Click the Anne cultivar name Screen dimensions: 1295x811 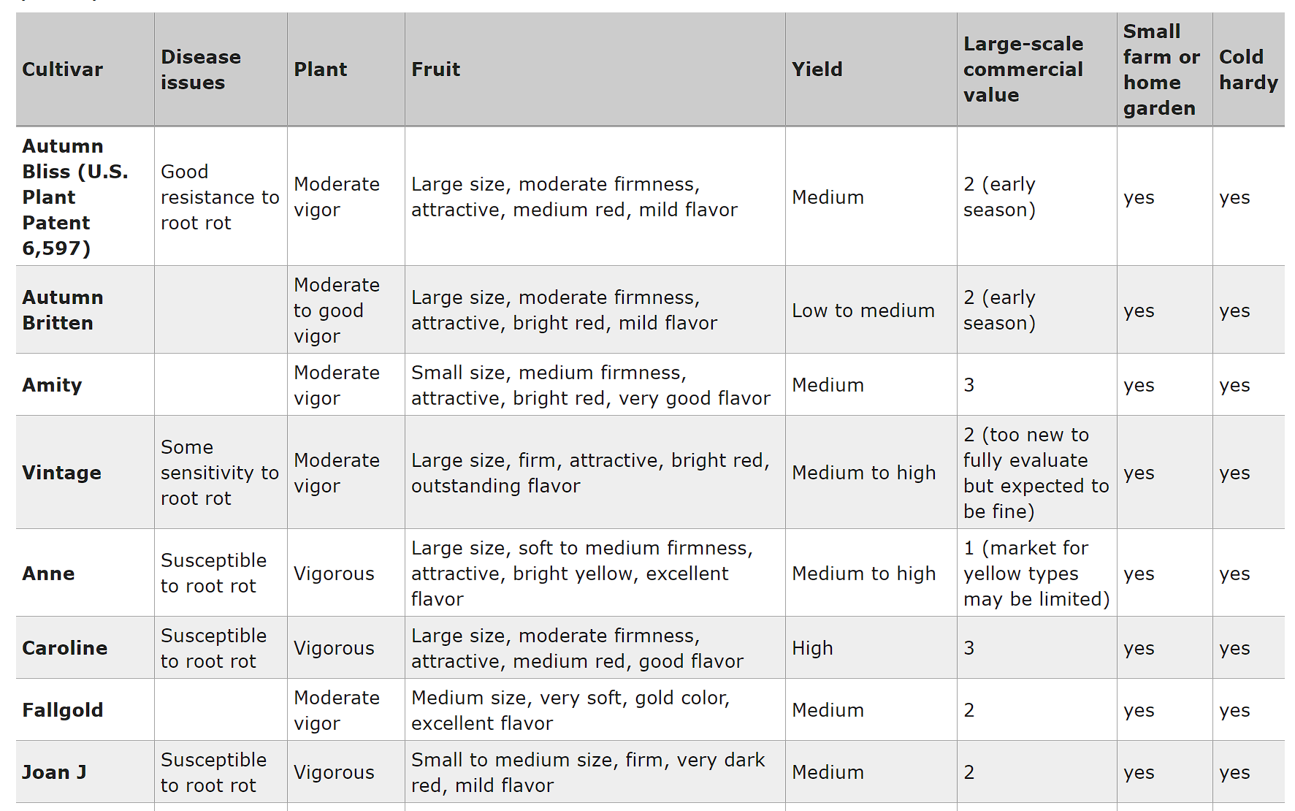pos(48,574)
